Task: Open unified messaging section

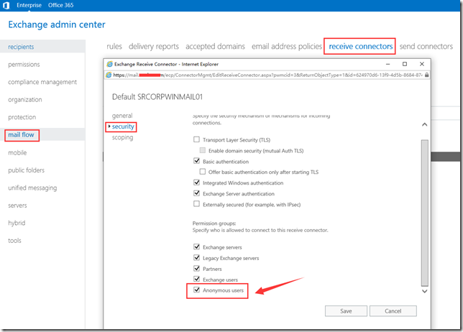Action: coord(32,188)
